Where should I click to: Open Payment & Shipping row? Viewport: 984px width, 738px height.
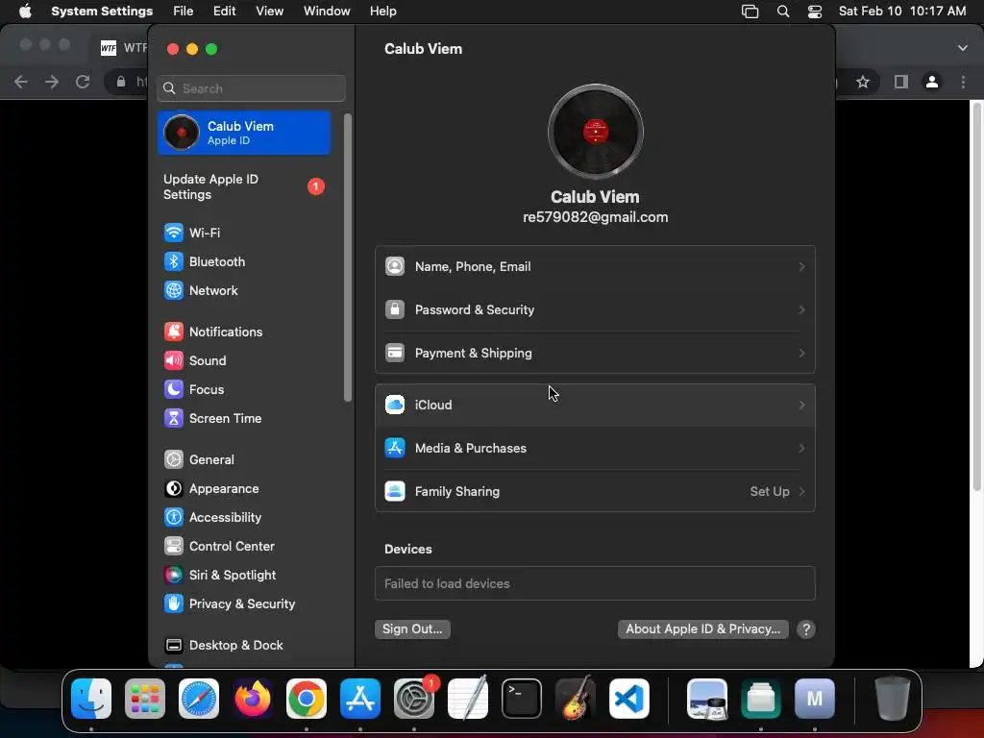pyautogui.click(x=595, y=354)
